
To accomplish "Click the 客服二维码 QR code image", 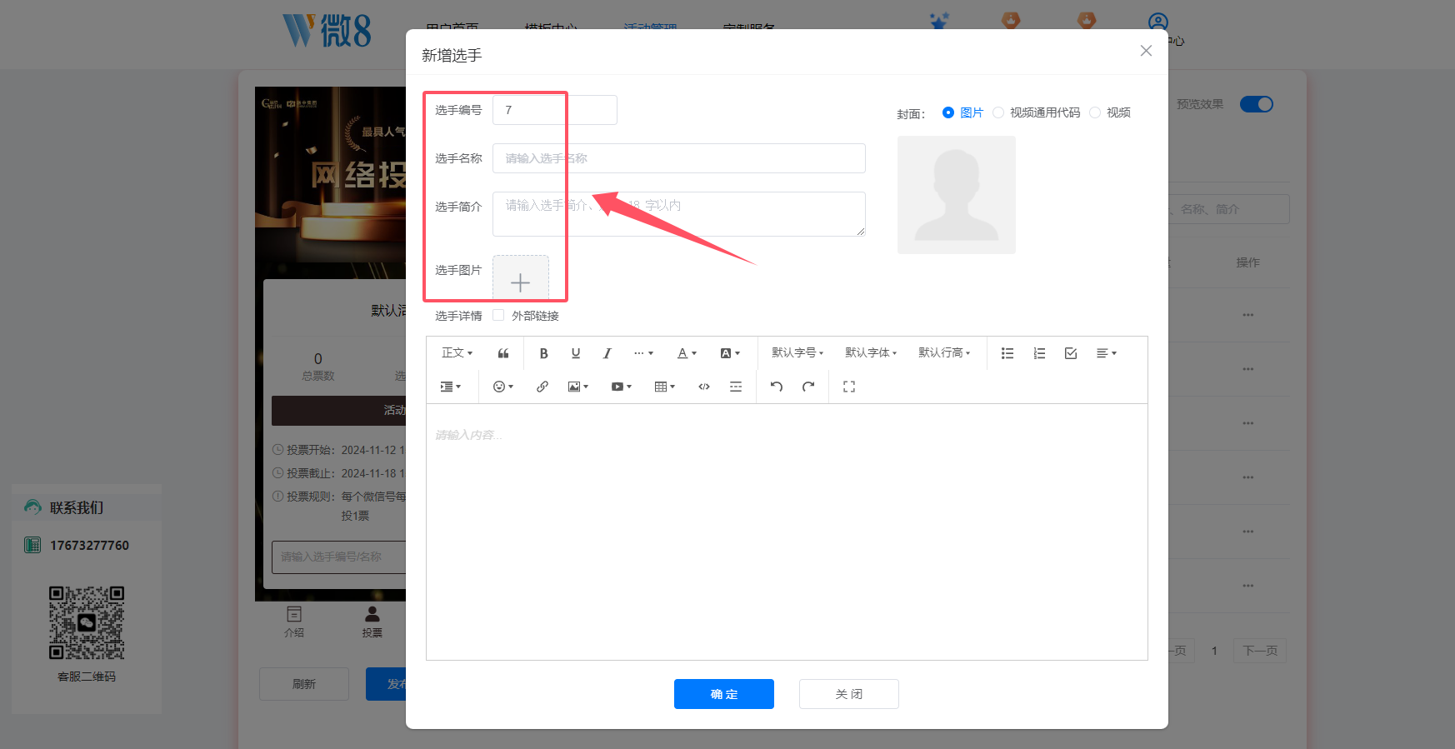I will 87,623.
